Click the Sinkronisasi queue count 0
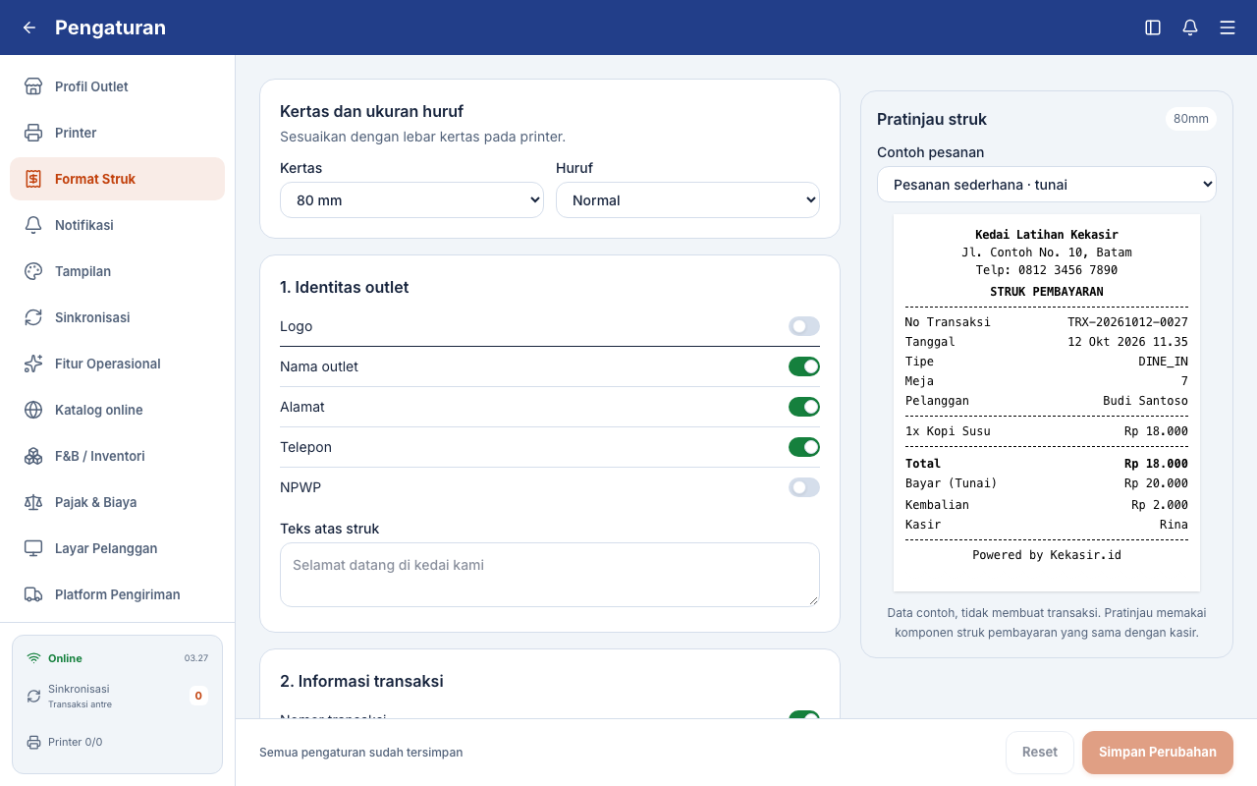1257x786 pixels. click(198, 696)
